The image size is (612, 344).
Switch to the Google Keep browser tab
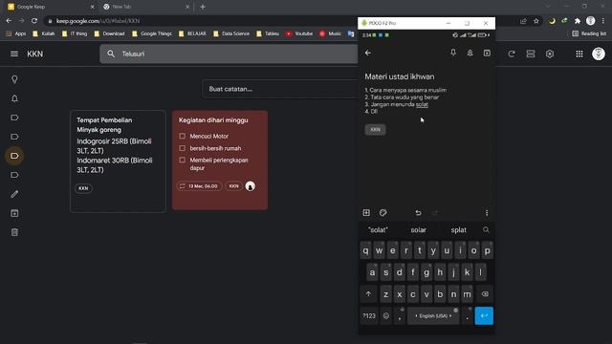51,7
